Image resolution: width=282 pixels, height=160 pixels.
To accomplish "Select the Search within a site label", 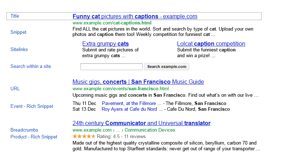I will 31,66.
